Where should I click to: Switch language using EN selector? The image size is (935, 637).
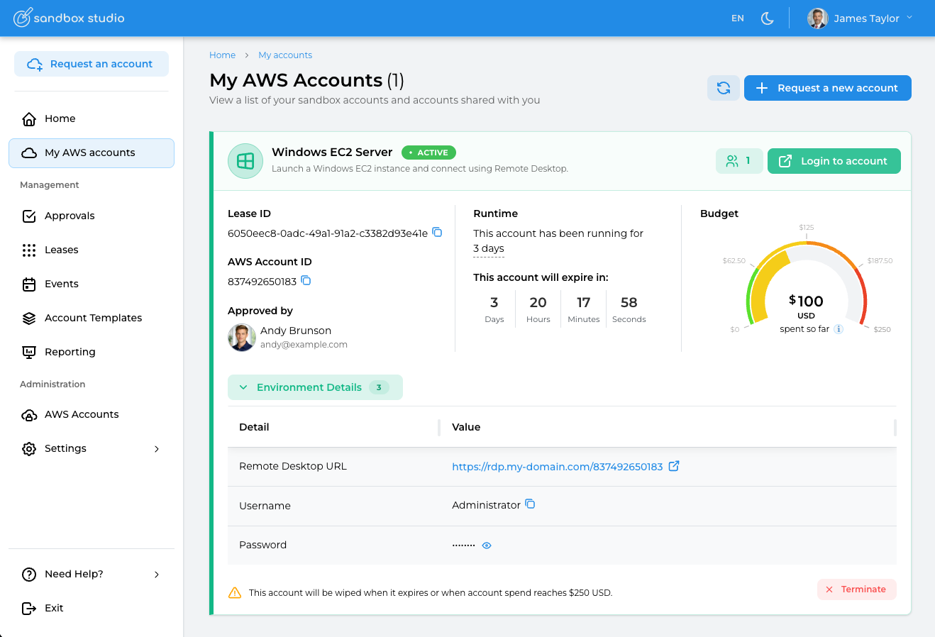click(x=738, y=18)
